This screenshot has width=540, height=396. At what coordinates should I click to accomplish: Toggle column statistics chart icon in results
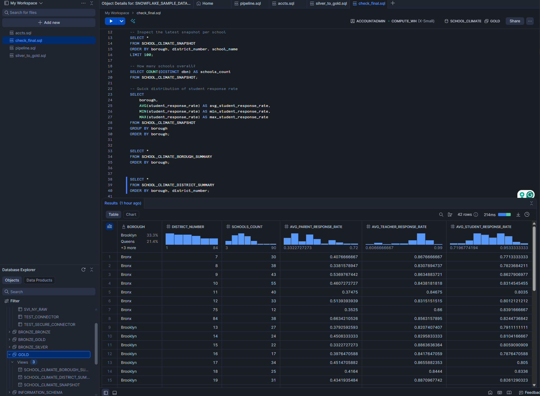110,226
